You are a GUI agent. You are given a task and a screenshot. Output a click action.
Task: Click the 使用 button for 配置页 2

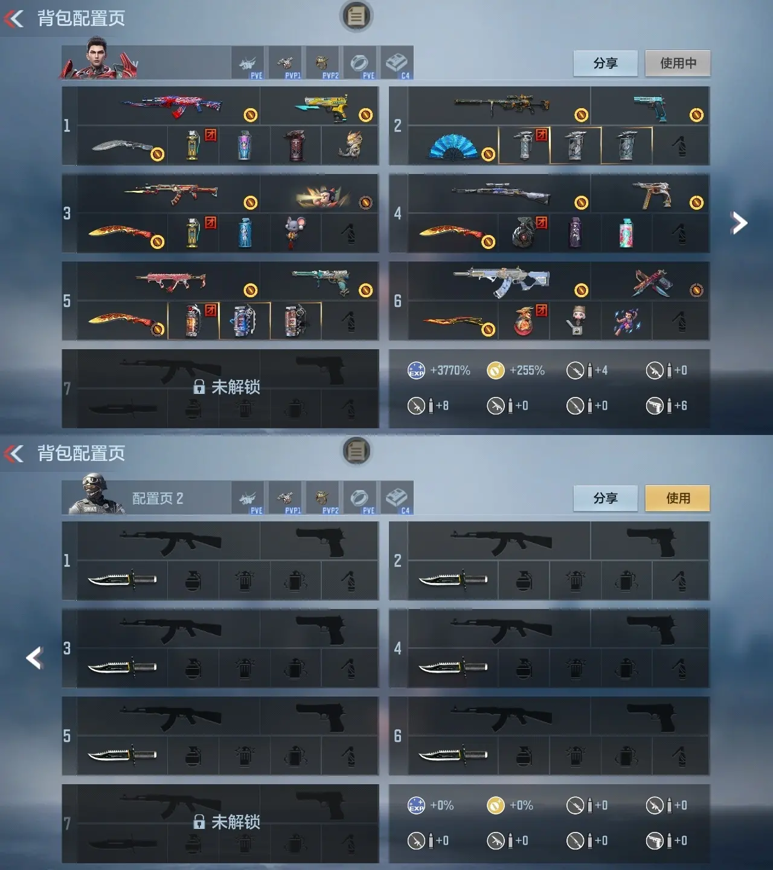coord(678,498)
